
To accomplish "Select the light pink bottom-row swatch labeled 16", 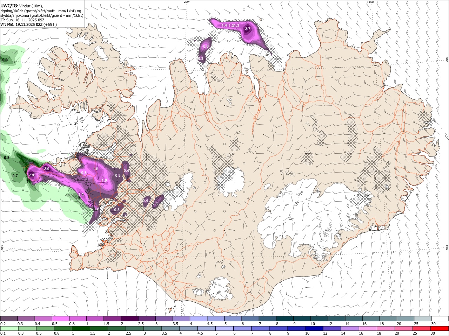I will (x=368, y=328).
